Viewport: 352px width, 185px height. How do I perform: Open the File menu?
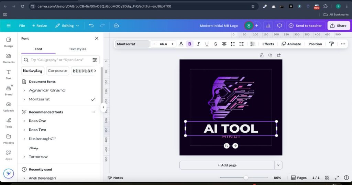22,25
